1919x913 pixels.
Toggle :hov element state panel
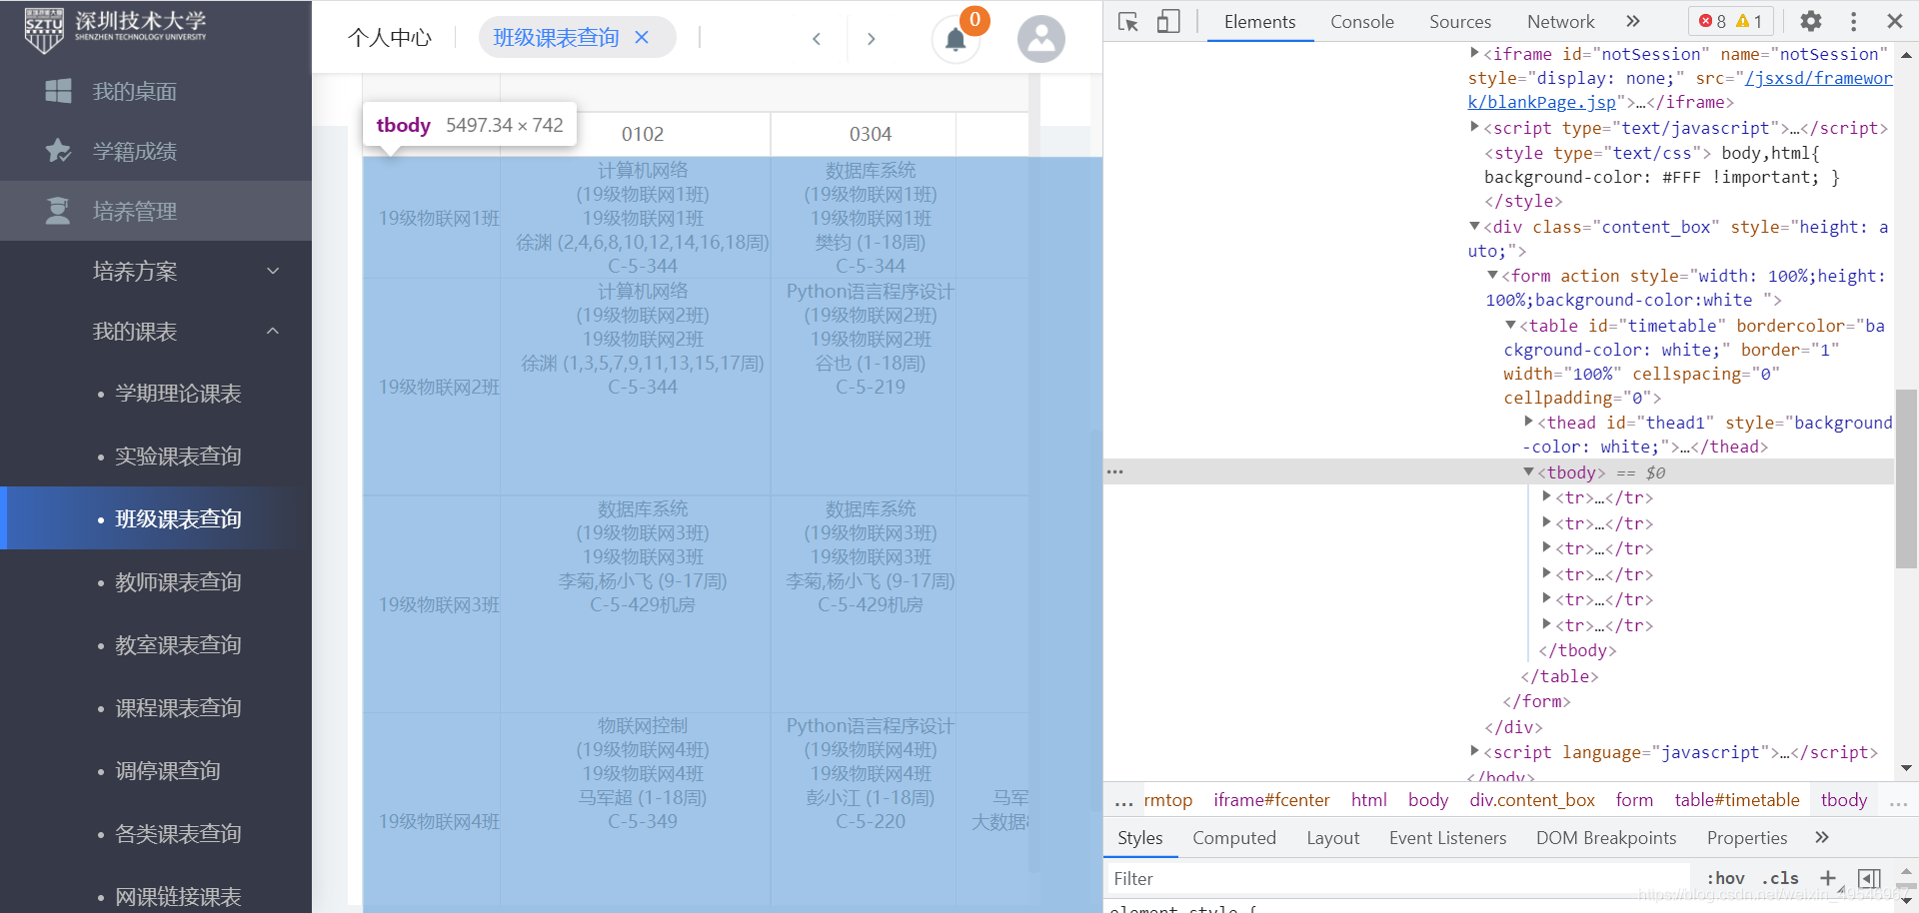pos(1725,878)
